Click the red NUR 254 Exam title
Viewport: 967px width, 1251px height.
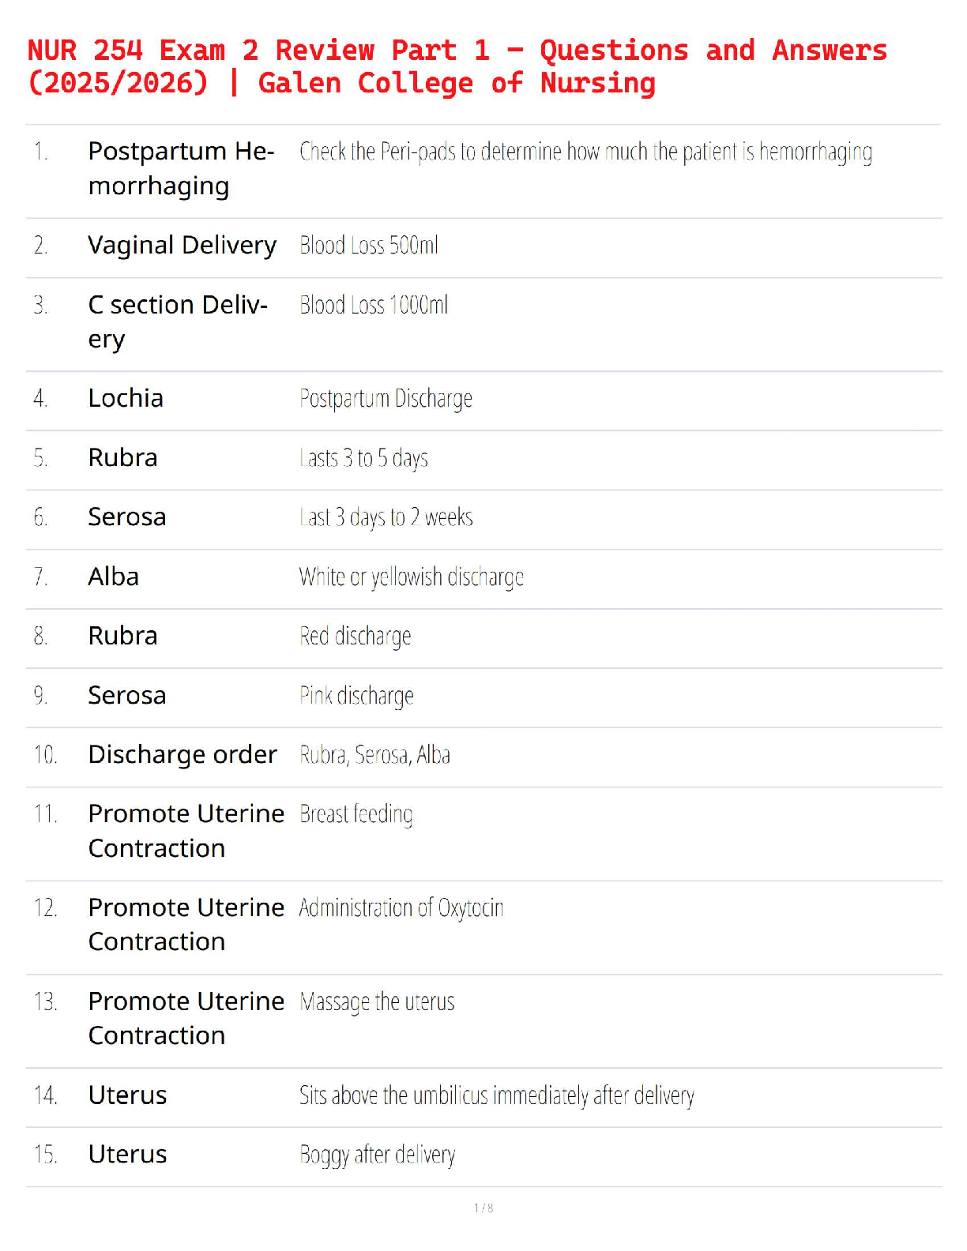[x=457, y=66]
